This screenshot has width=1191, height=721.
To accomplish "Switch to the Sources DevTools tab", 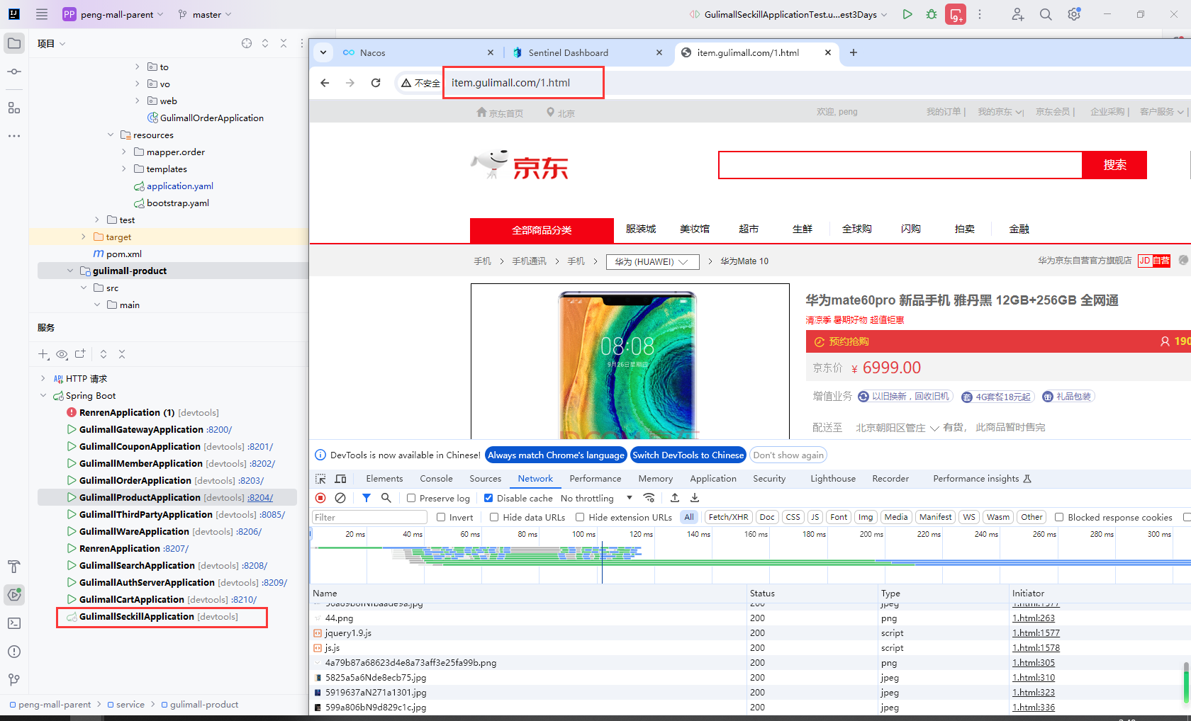I will pyautogui.click(x=485, y=479).
